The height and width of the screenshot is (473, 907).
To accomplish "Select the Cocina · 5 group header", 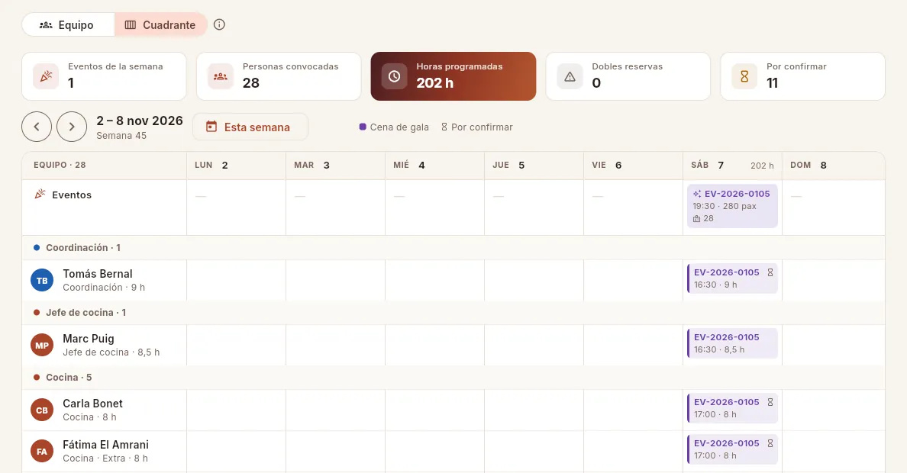I will 454,377.
